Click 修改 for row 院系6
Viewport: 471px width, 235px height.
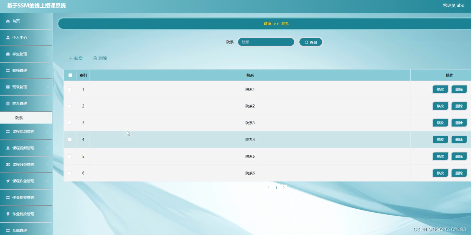point(440,173)
